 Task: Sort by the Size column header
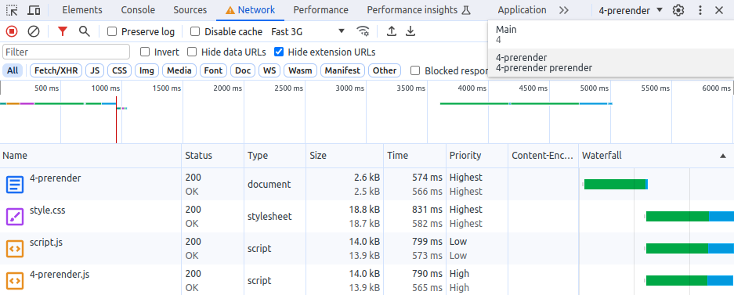pos(345,156)
